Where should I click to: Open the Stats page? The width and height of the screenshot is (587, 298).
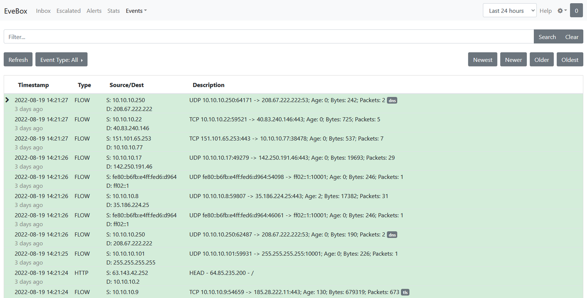click(x=114, y=11)
